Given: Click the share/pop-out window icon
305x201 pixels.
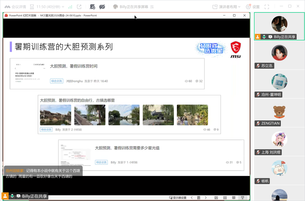Looking at the screenshot, I should pyautogui.click(x=79, y=7).
